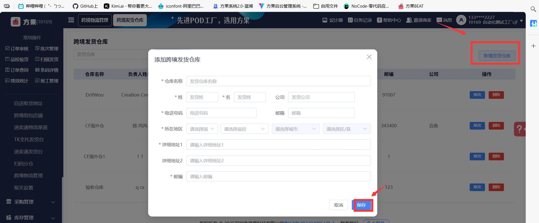Open the province dropdown 请选择省份
The image size is (539, 223).
pos(245,129)
